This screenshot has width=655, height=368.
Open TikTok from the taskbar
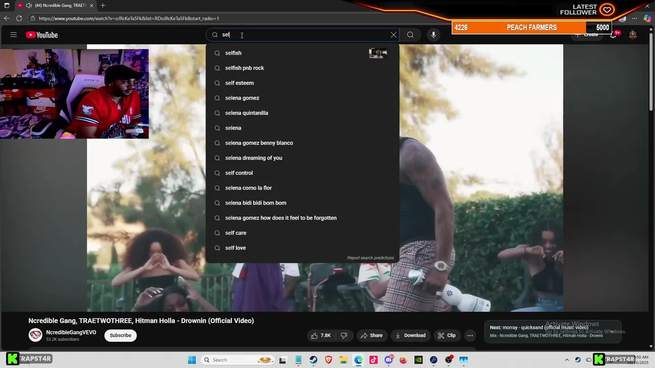tap(374, 360)
